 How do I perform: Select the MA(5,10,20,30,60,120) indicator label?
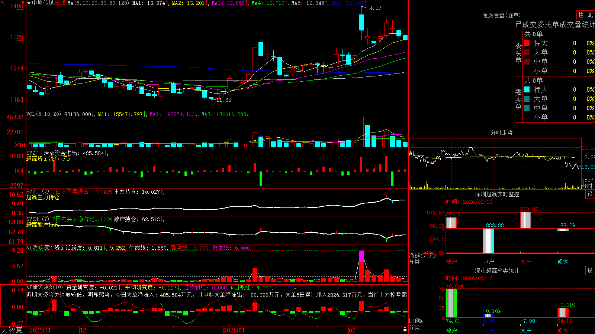pyautogui.click(x=99, y=3)
